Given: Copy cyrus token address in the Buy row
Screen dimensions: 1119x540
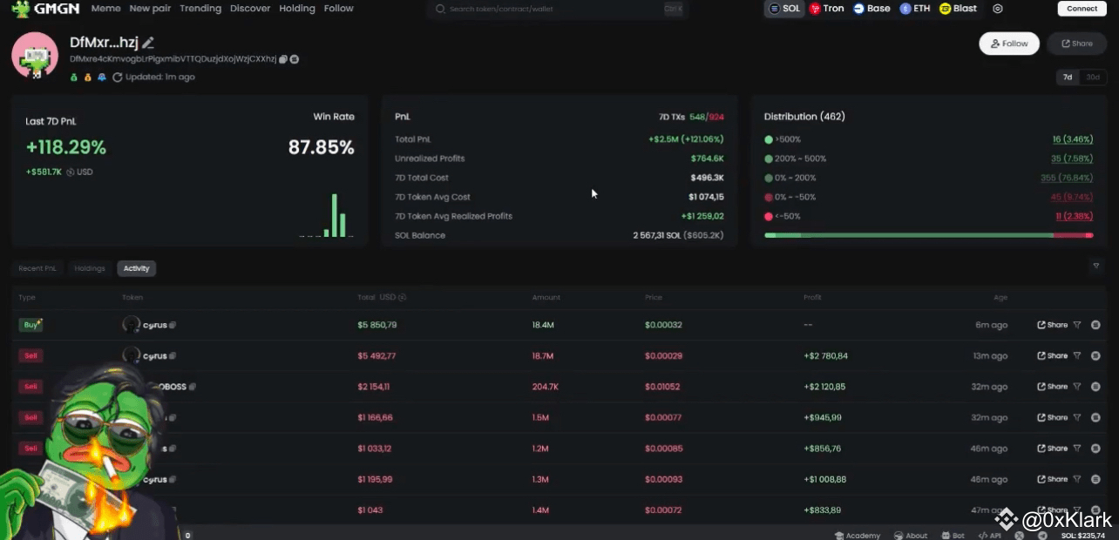Looking at the screenshot, I should click(x=173, y=325).
